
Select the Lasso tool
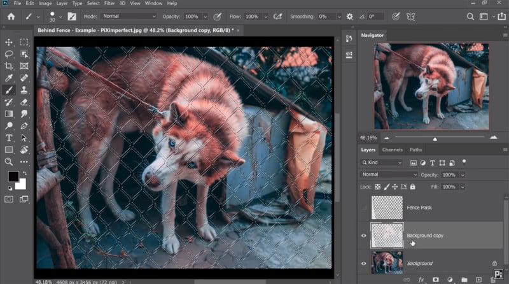point(9,54)
